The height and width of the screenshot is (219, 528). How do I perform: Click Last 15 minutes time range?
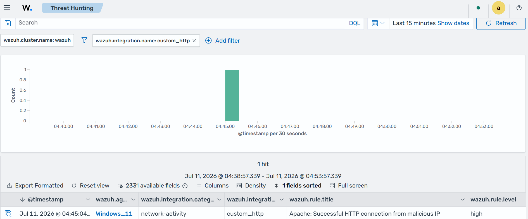414,23
